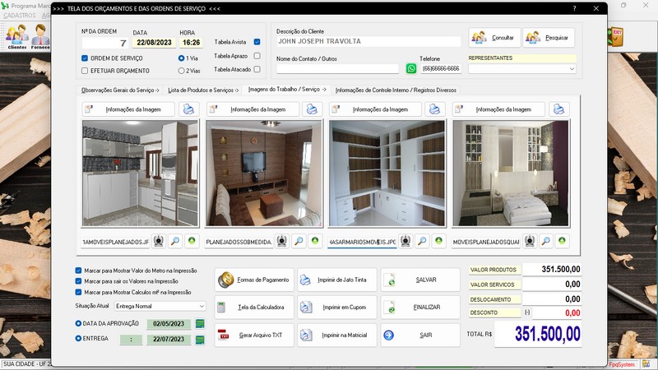Uncheck Mostrar Calculos m² na Impressão

pyautogui.click(x=78, y=292)
